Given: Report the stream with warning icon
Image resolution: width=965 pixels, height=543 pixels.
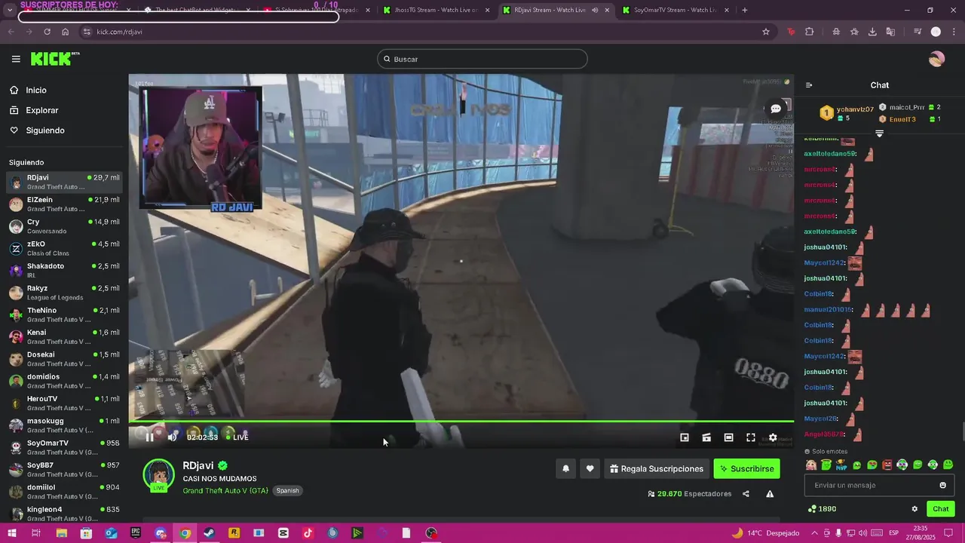Looking at the screenshot, I should [770, 494].
